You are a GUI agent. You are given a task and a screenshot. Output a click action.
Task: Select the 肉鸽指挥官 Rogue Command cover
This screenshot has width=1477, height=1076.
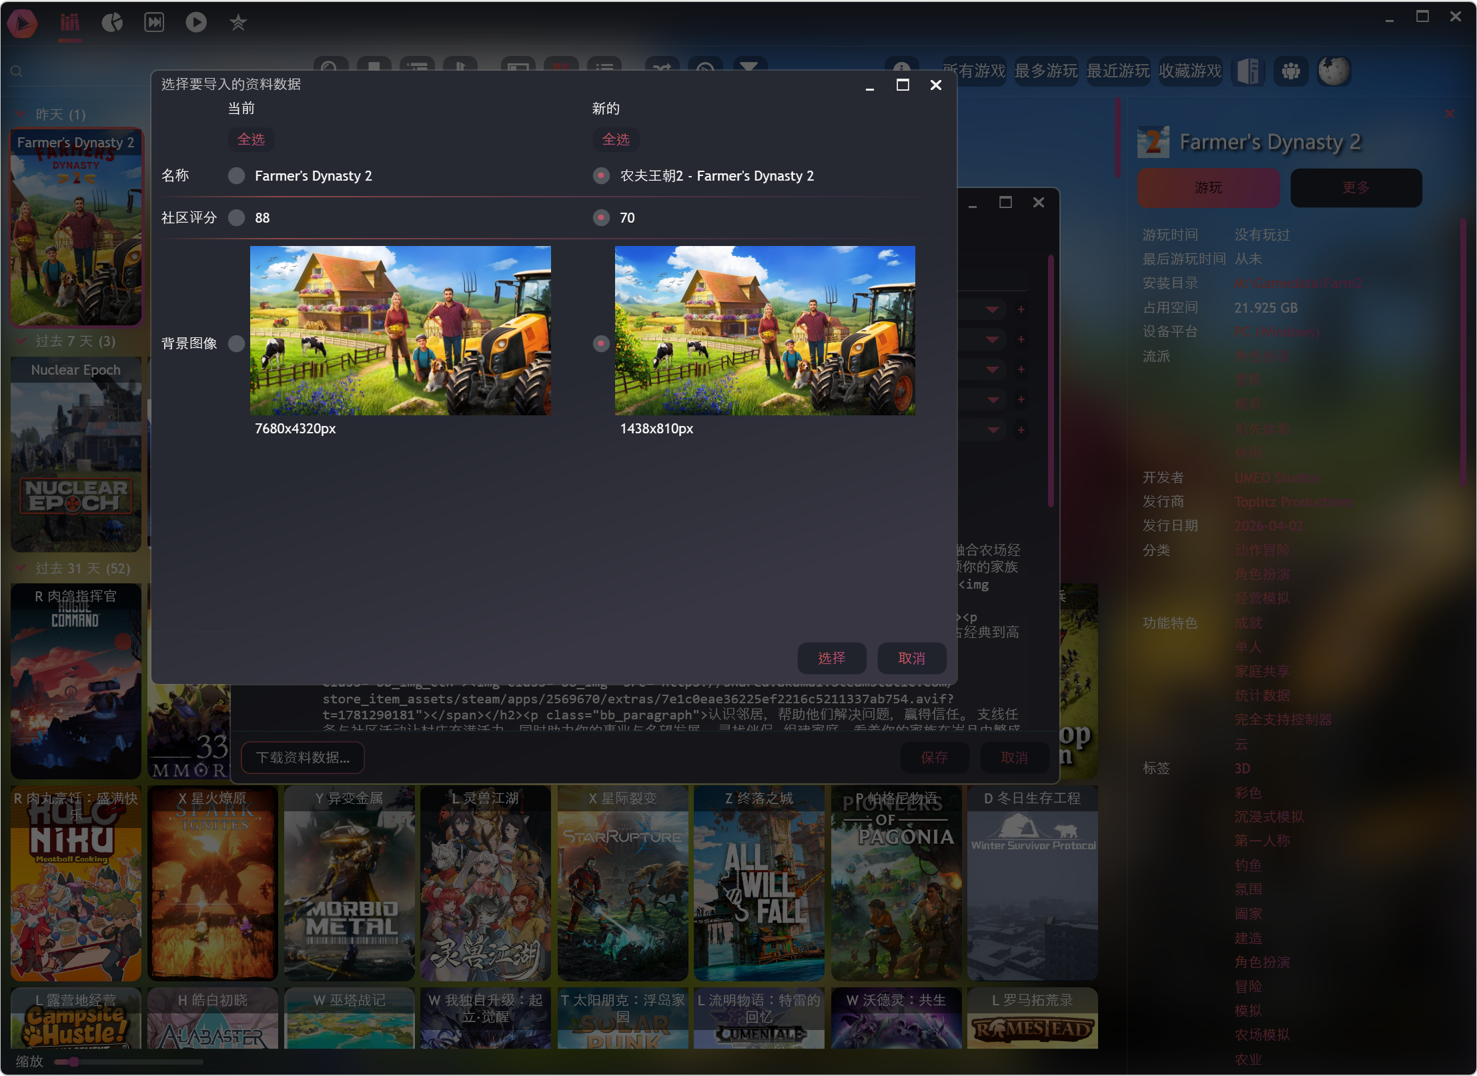coord(76,681)
